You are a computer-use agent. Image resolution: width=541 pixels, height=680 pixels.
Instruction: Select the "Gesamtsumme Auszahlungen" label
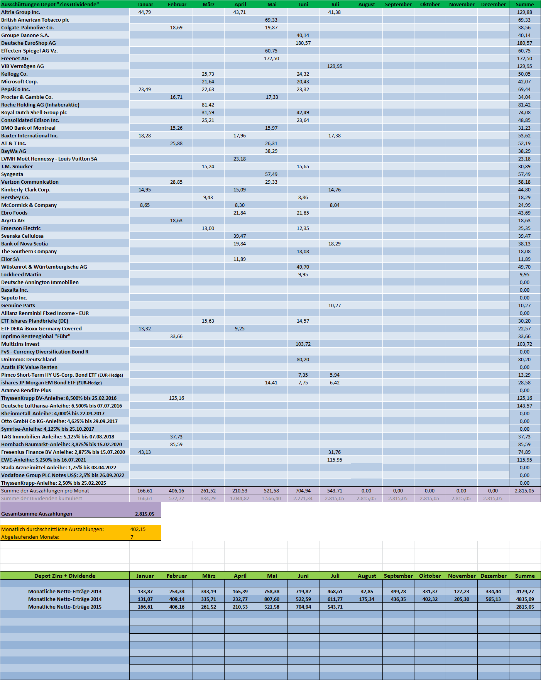tap(37, 514)
